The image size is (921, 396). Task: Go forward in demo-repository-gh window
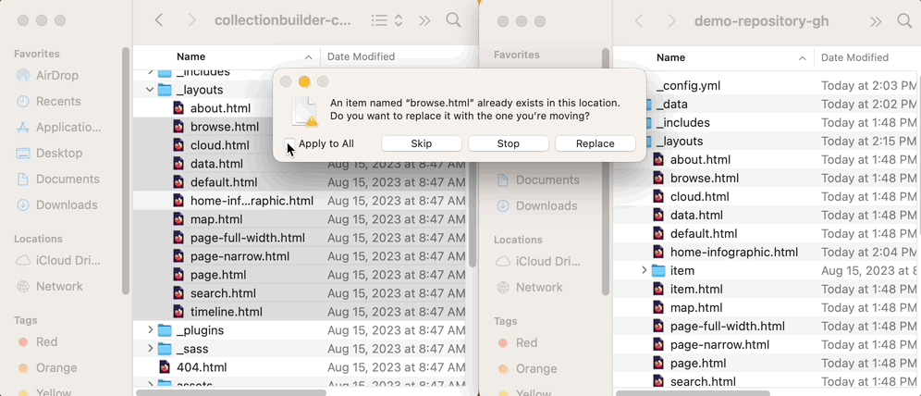[672, 21]
